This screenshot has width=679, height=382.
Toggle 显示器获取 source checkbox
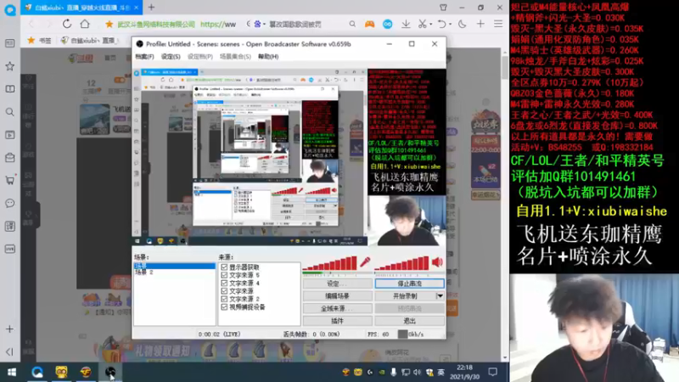224,267
